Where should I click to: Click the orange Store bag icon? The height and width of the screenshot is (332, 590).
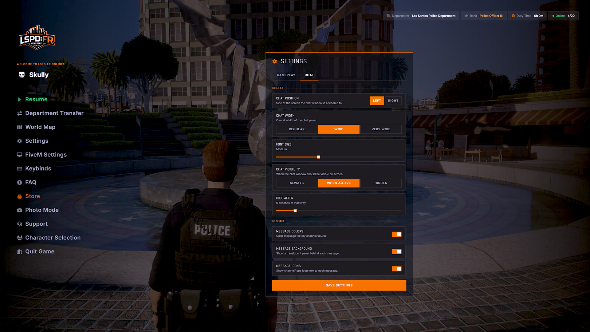(19, 196)
